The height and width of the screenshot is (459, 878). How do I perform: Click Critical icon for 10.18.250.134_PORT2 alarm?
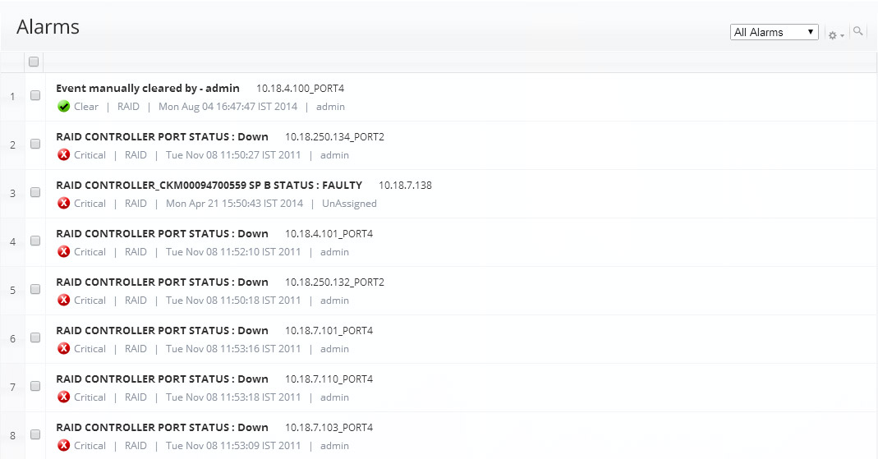click(x=64, y=155)
